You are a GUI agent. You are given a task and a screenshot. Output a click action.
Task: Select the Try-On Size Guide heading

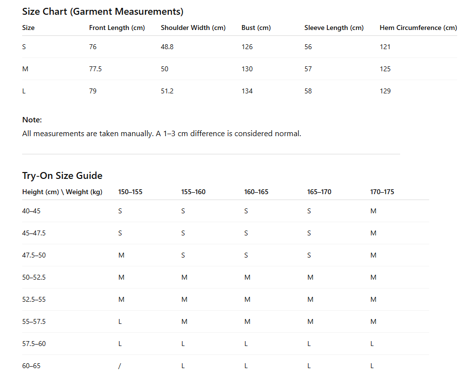[63, 175]
